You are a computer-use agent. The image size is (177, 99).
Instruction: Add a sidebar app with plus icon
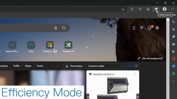[x=173, y=81]
